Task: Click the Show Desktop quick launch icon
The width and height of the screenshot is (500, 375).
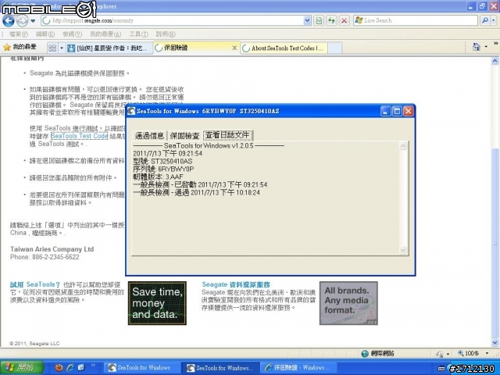Action: 81,368
